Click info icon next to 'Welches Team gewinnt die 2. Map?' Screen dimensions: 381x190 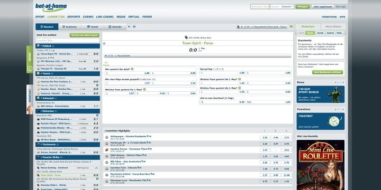tap(239, 88)
